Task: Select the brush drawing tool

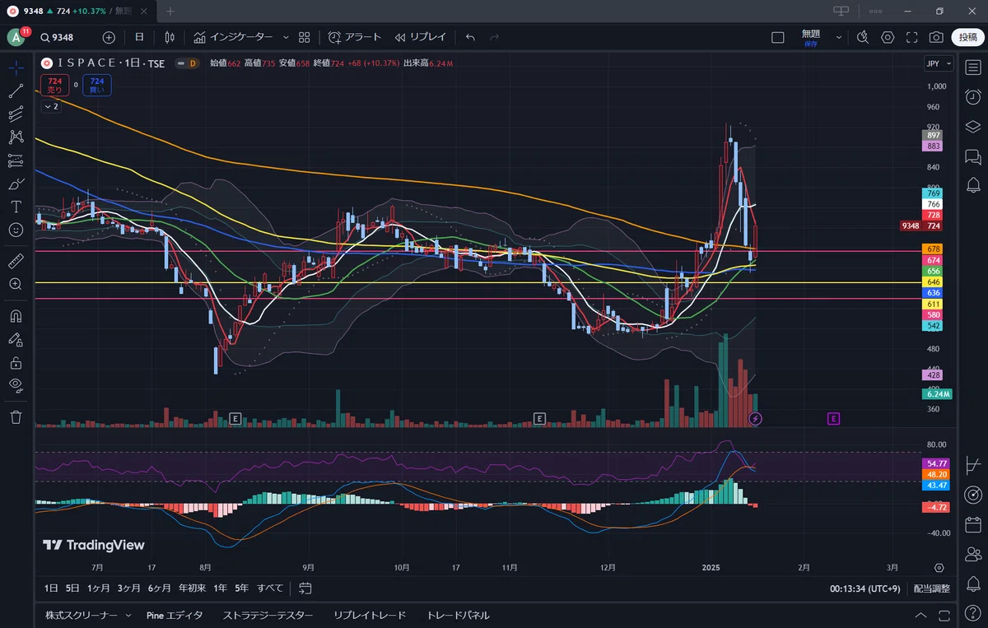Action: point(16,184)
